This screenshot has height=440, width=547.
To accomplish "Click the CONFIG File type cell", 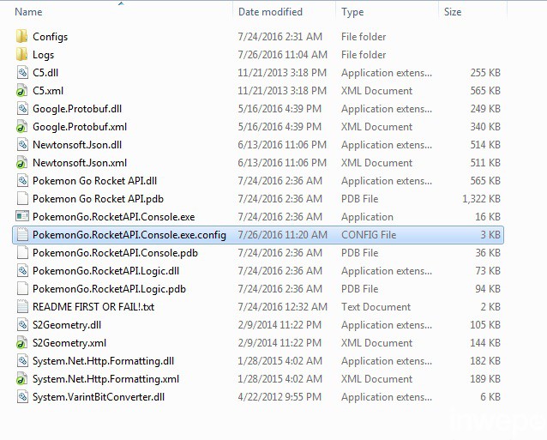I will click(369, 235).
